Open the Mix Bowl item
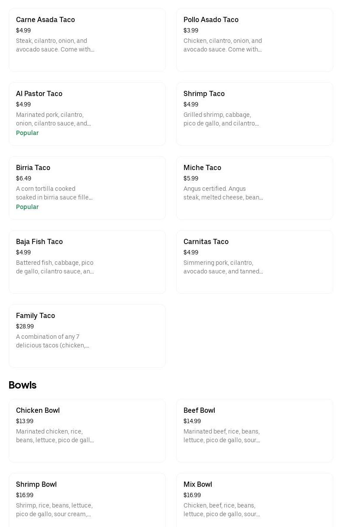 click(255, 500)
